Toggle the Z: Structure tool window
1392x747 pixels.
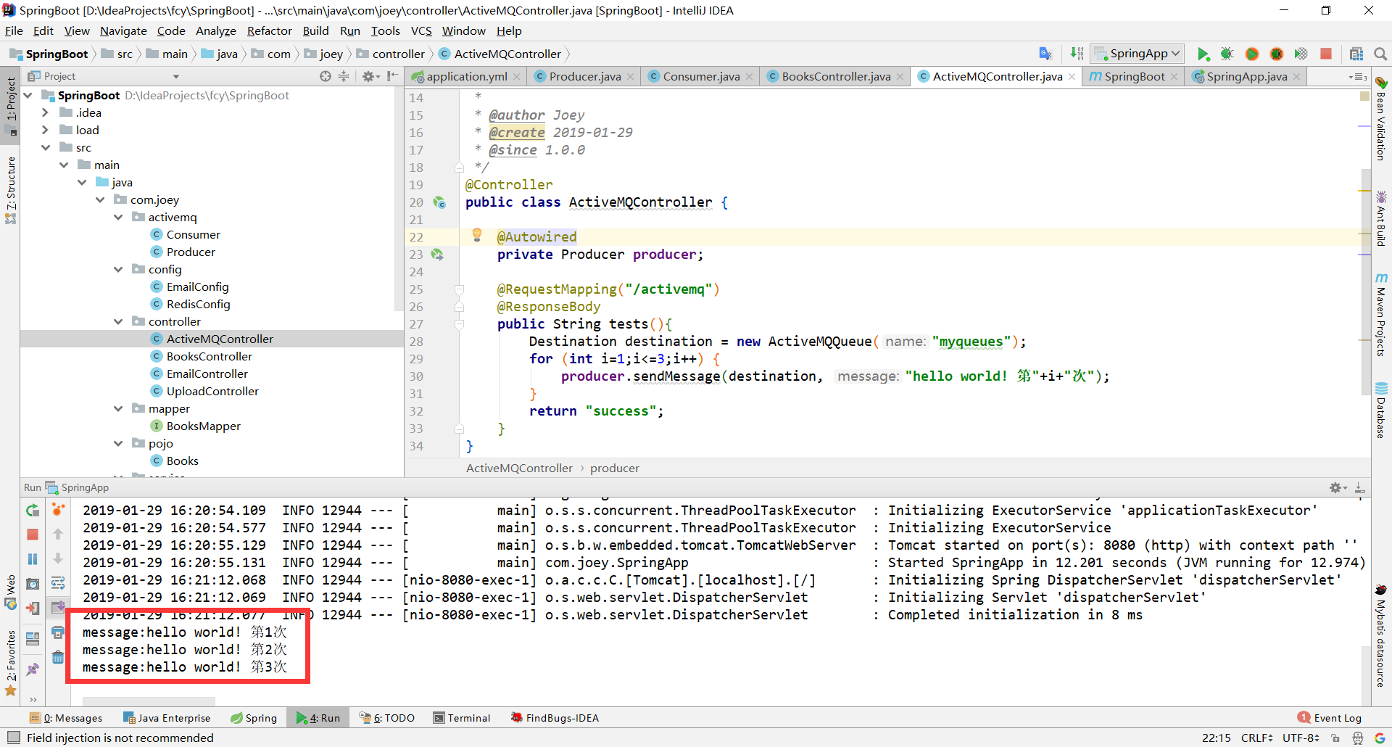pyautogui.click(x=11, y=190)
